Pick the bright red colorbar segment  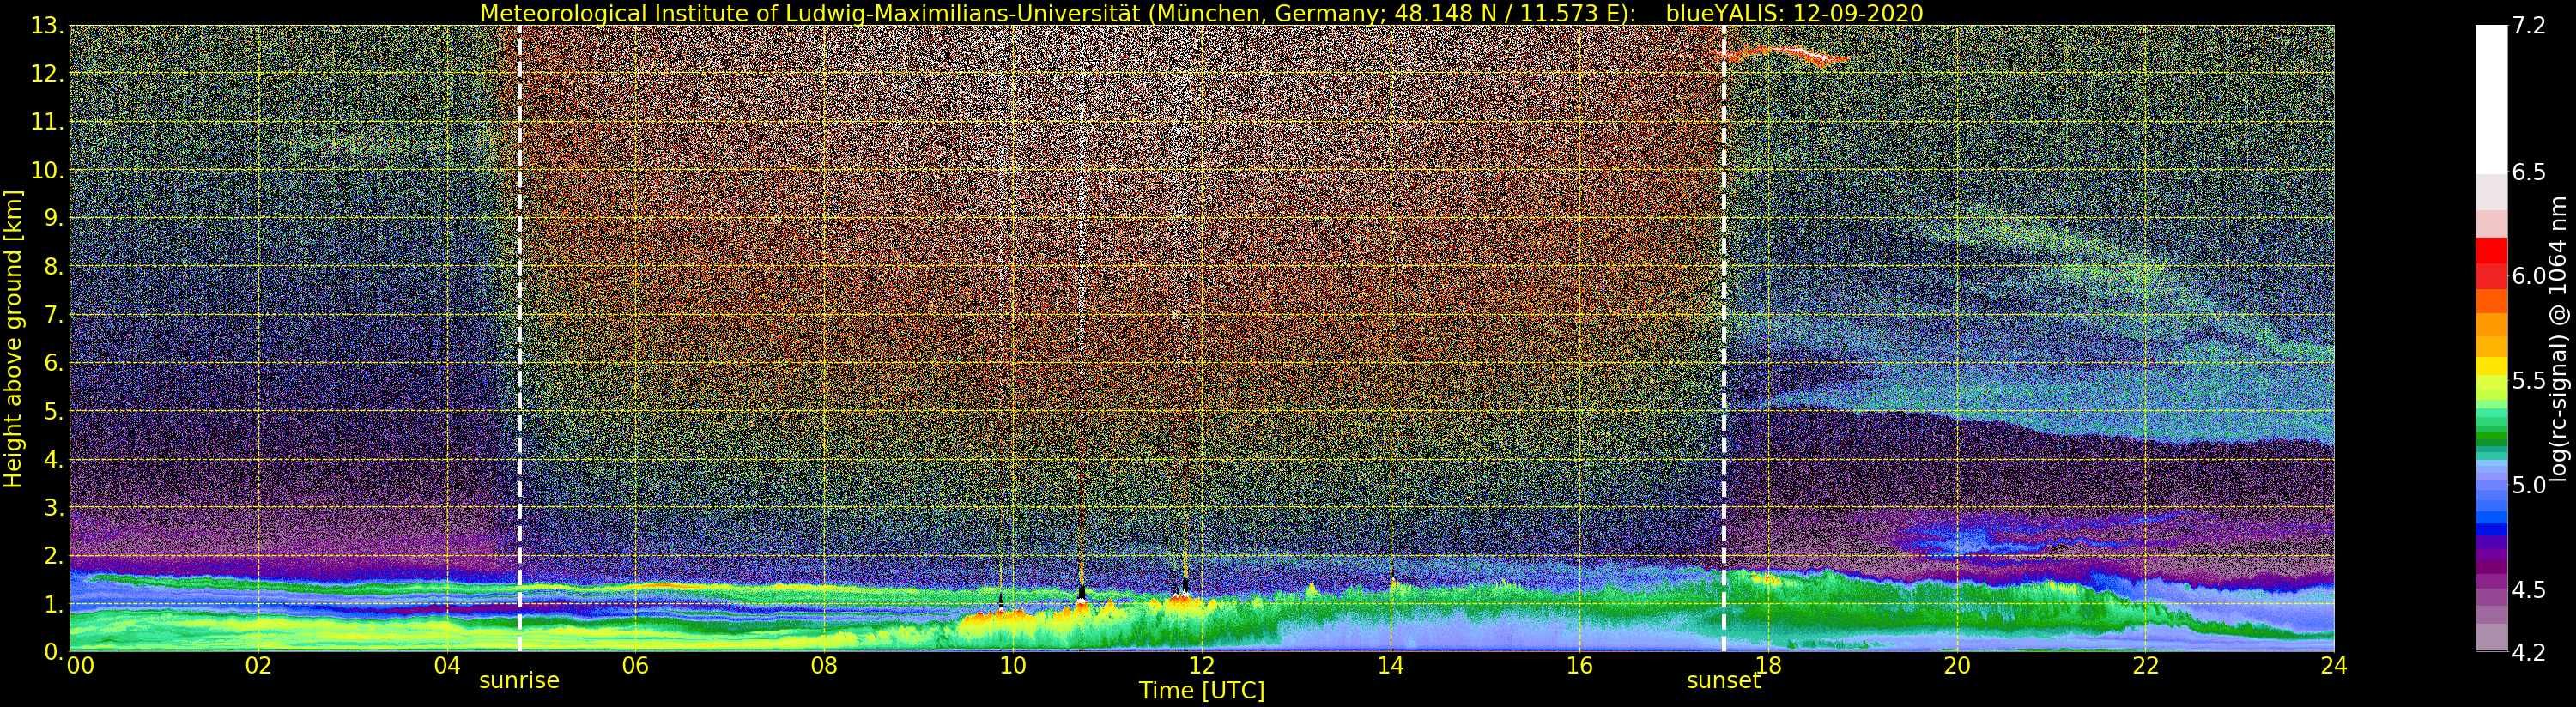pos(2491,250)
